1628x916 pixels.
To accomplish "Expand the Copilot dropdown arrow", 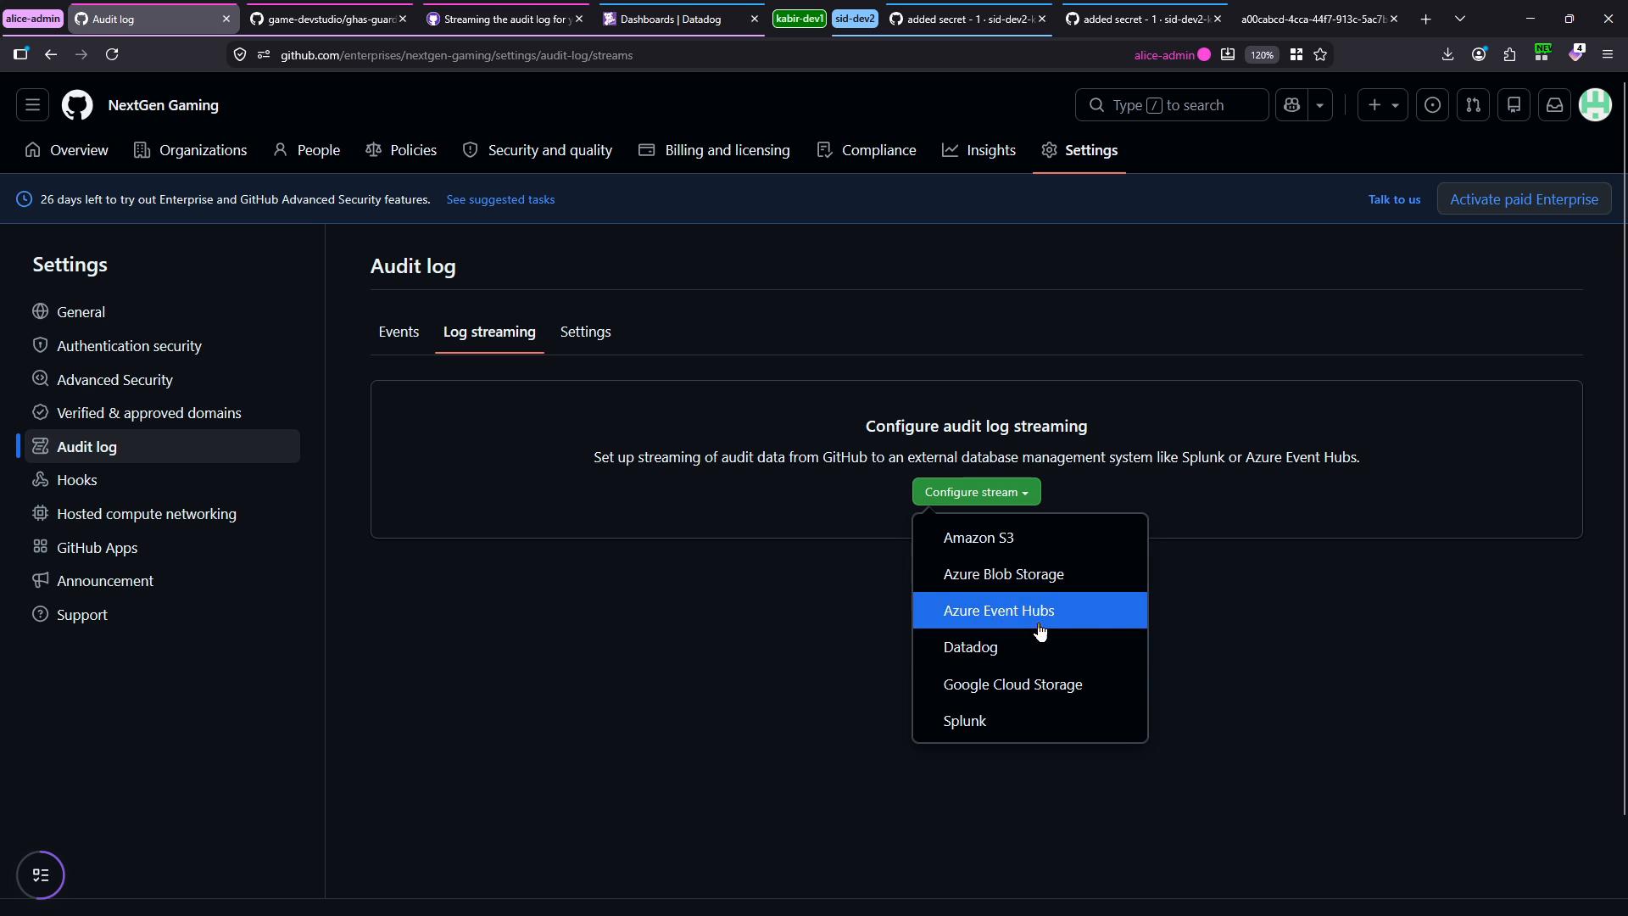I will click(1319, 105).
